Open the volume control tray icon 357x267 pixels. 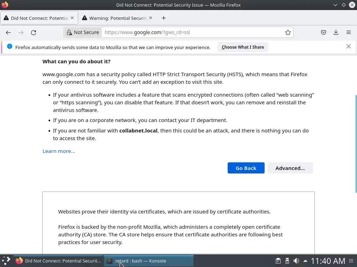296,261
